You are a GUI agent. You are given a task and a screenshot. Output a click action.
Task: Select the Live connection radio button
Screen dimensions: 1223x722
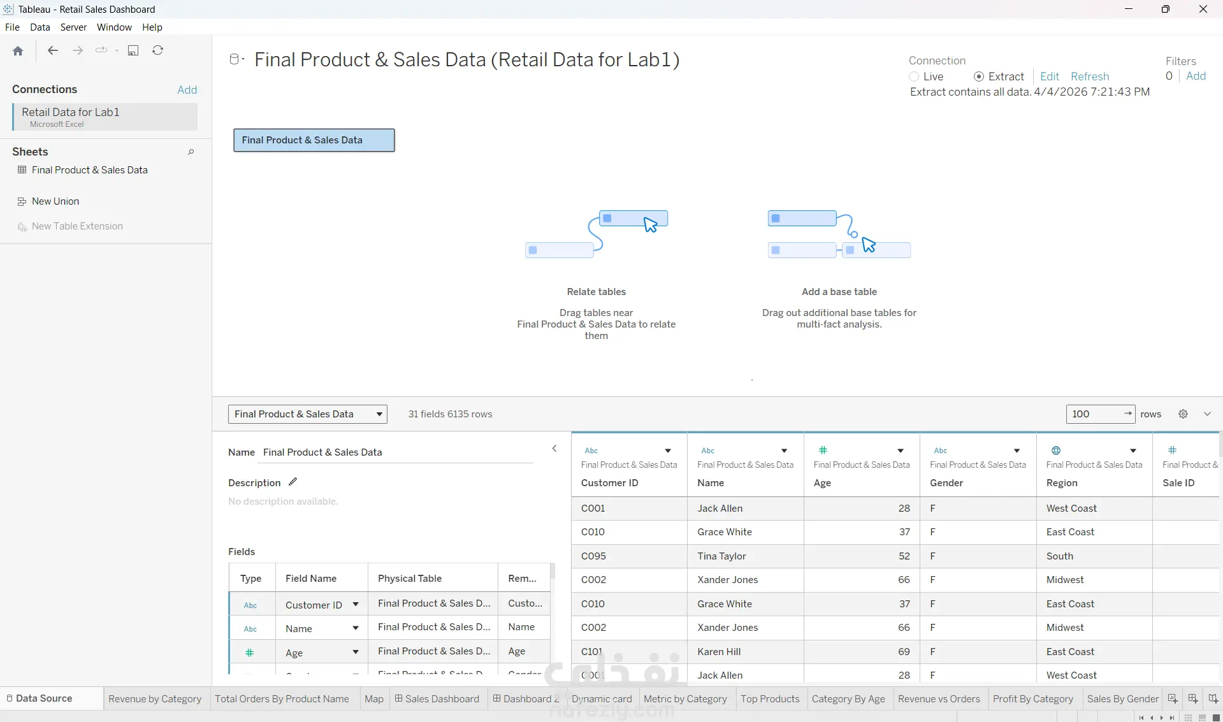click(914, 76)
